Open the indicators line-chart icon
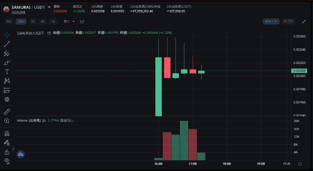This screenshot has height=171, width=313. coord(82,22)
